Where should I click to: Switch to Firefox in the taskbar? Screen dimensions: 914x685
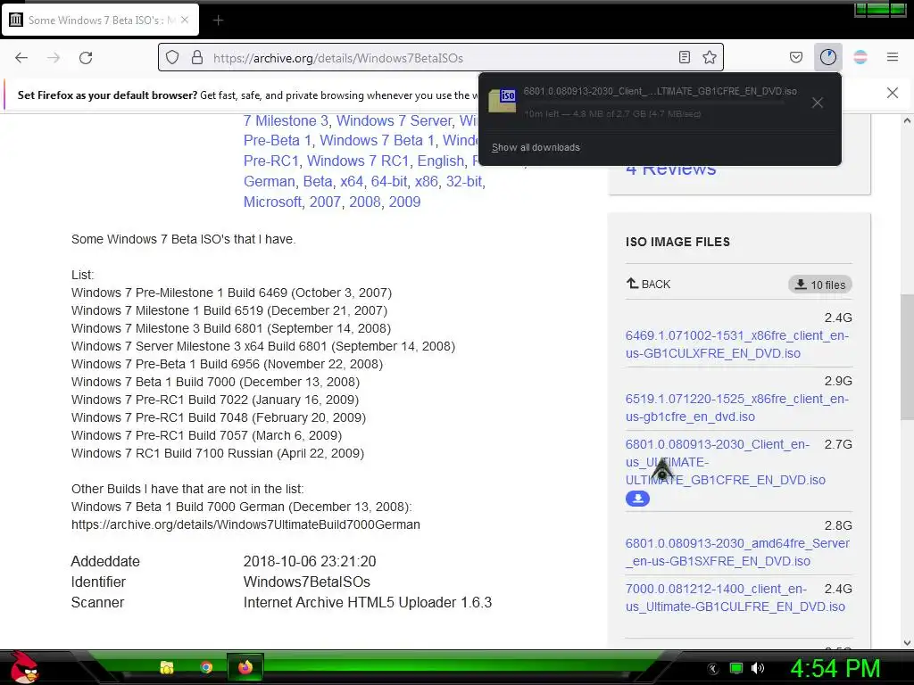pos(245,667)
